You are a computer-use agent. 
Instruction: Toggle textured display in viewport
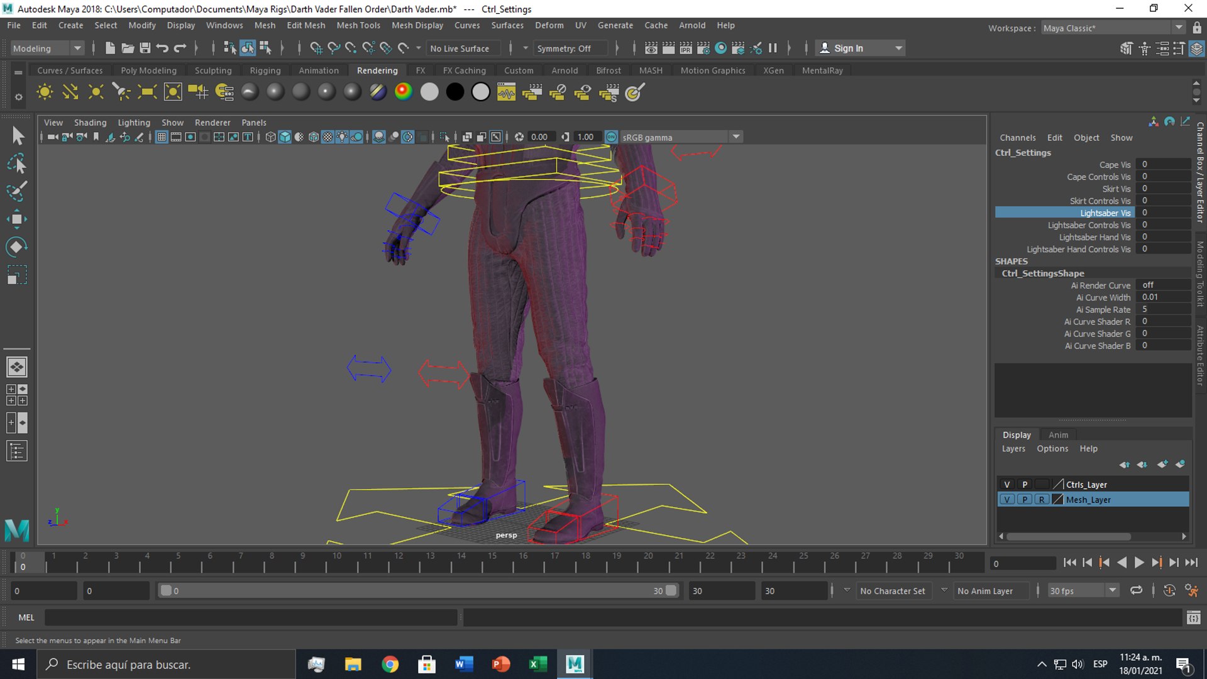[x=328, y=137]
